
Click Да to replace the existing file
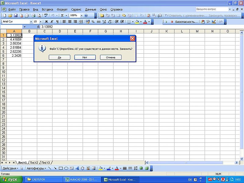click(59, 57)
